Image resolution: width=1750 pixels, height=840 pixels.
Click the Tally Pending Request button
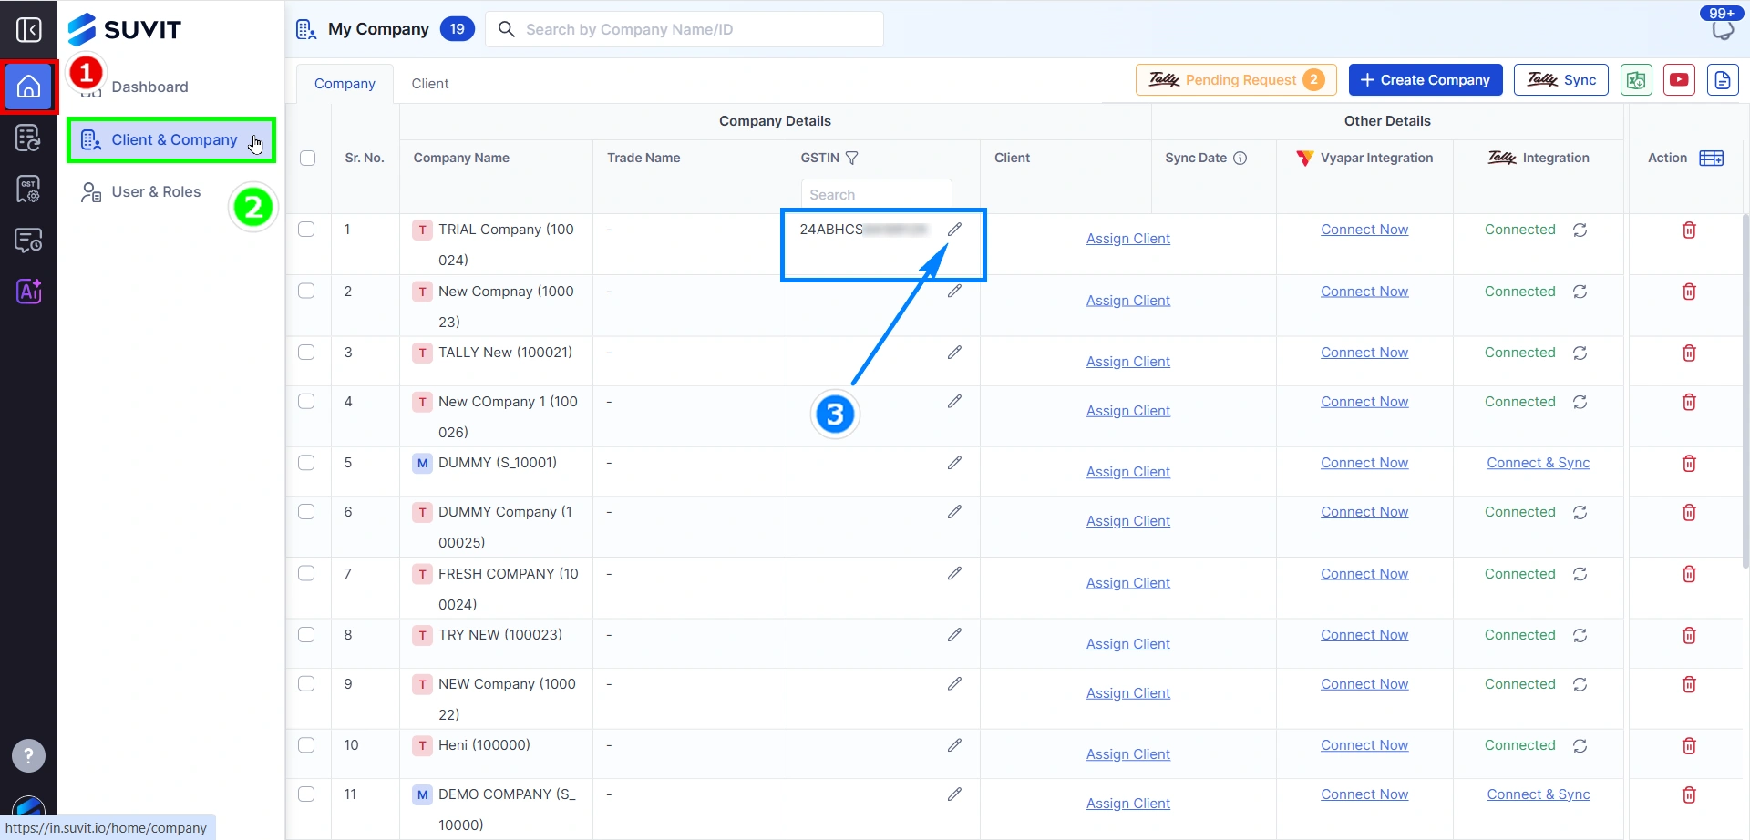[x=1236, y=80]
